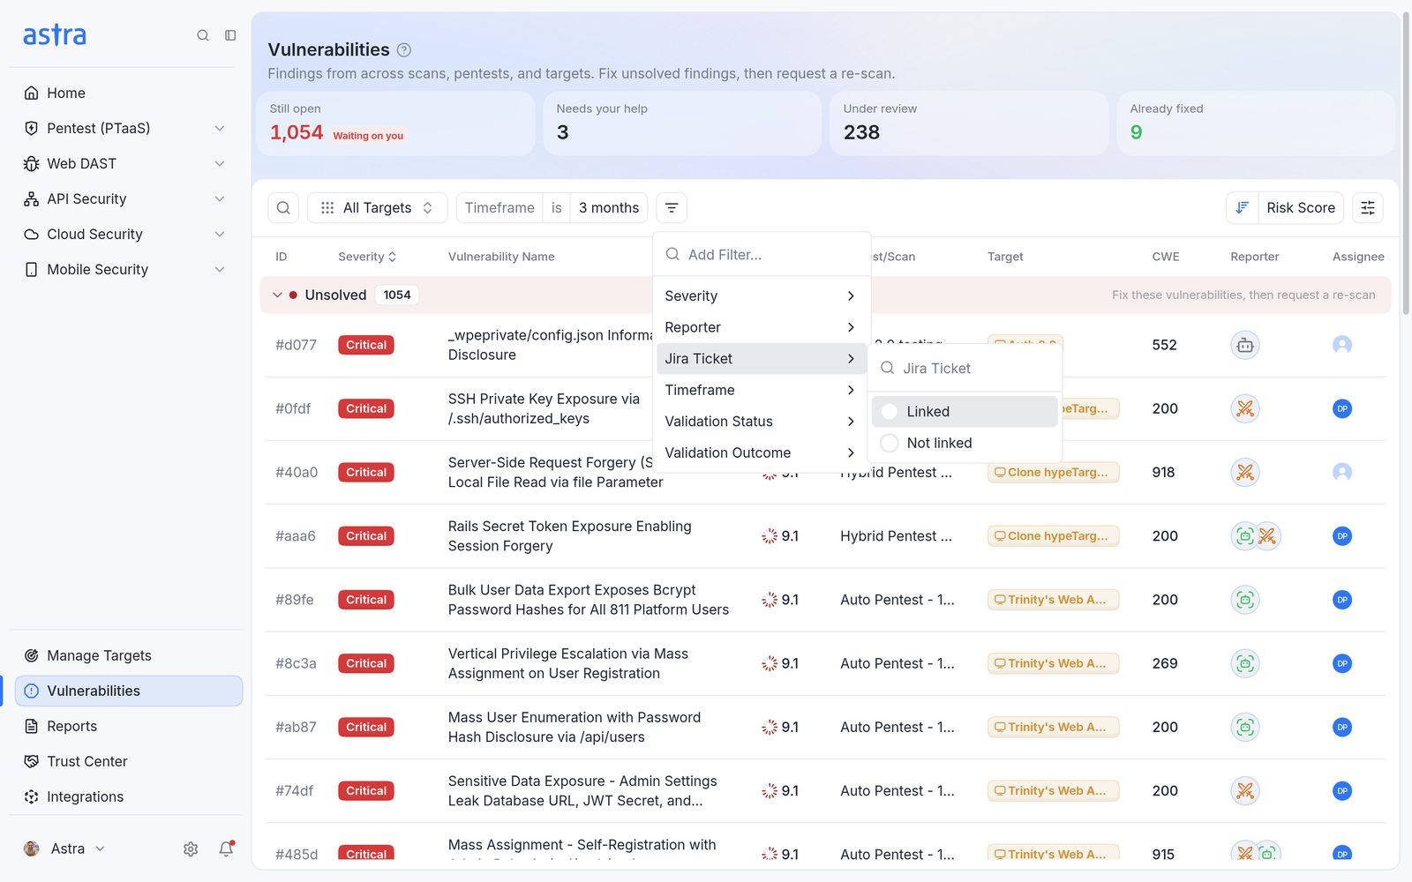
Task: Go to Manage Targets page
Action: click(x=129, y=655)
